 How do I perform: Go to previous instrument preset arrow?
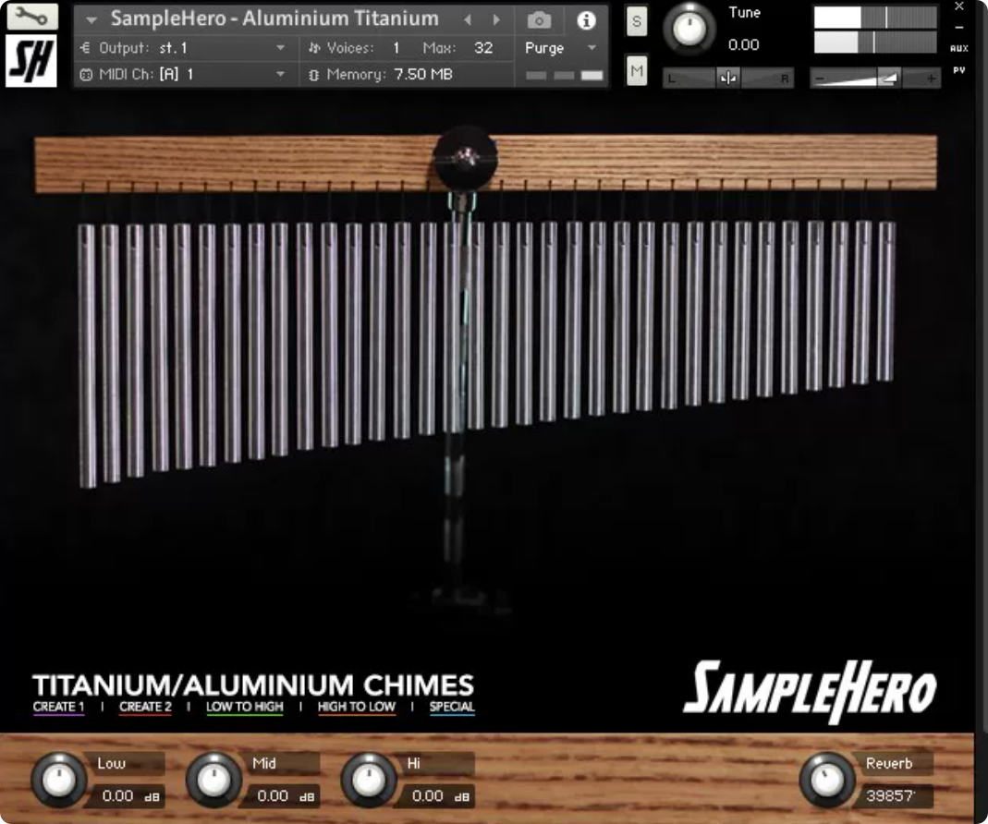468,19
